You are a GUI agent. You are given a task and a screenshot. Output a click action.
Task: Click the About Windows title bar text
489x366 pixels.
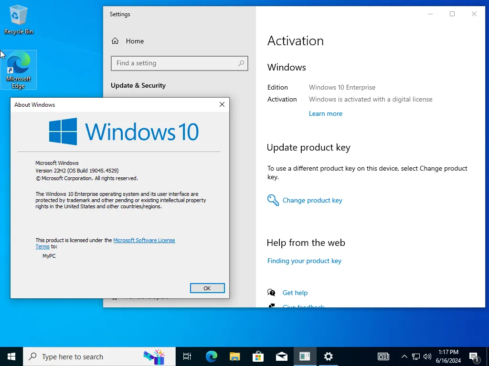tap(34, 105)
